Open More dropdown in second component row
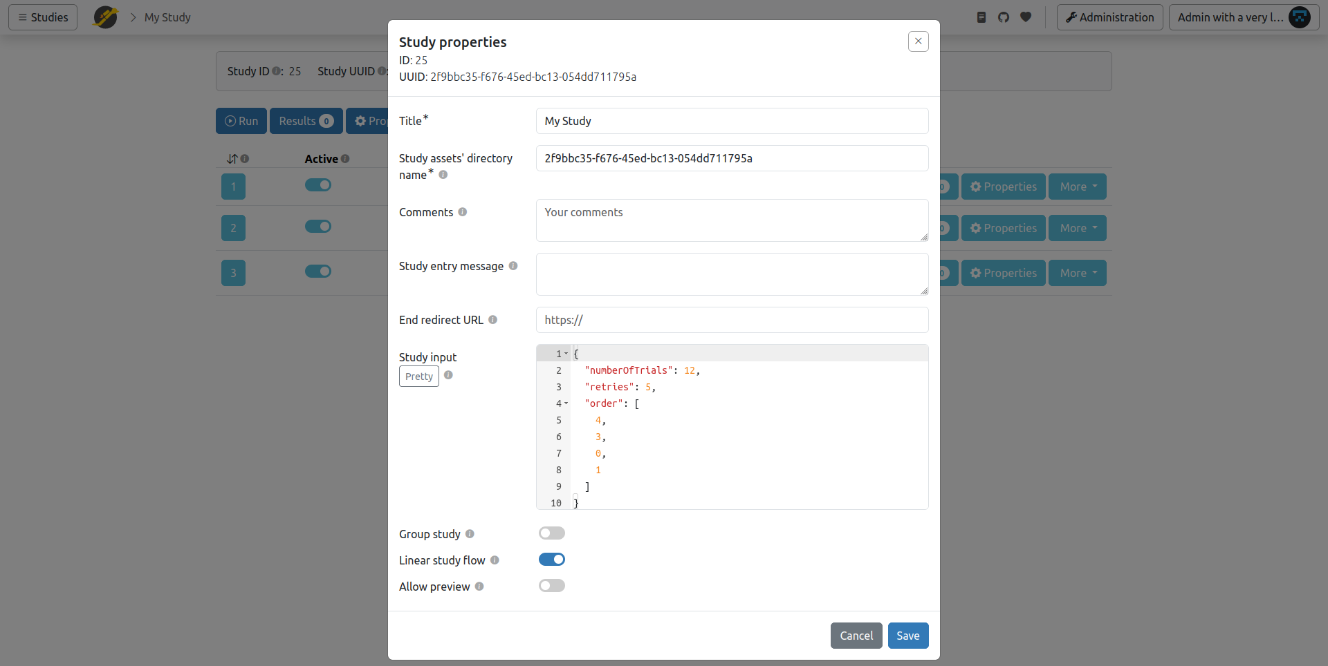The image size is (1328, 666). [x=1078, y=228]
